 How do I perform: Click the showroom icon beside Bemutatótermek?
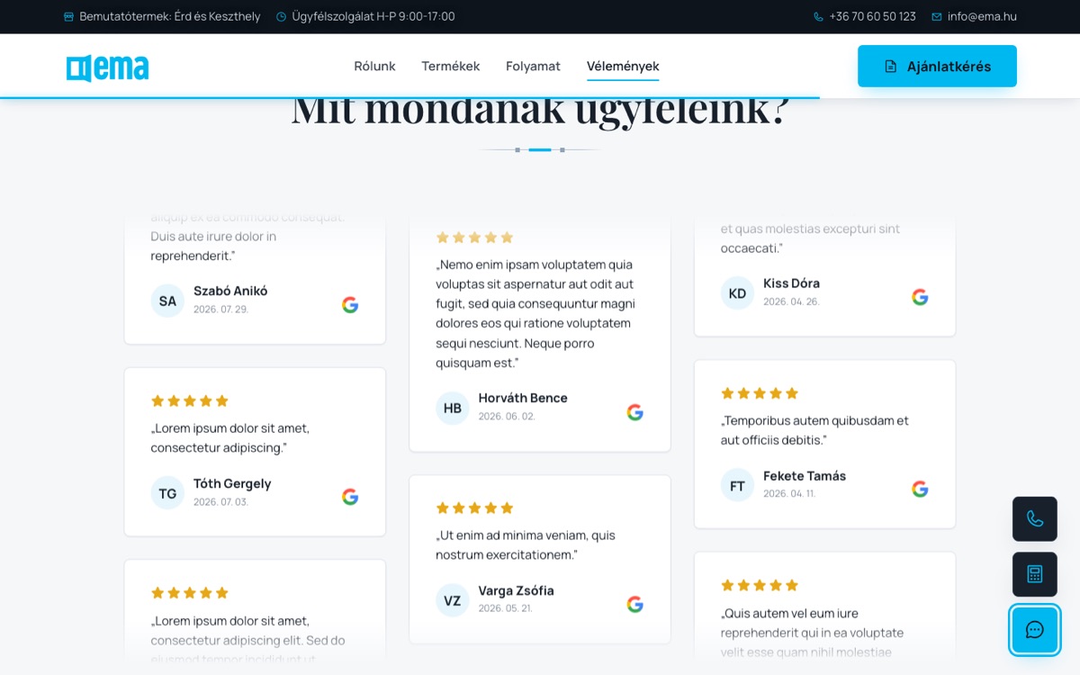(69, 16)
